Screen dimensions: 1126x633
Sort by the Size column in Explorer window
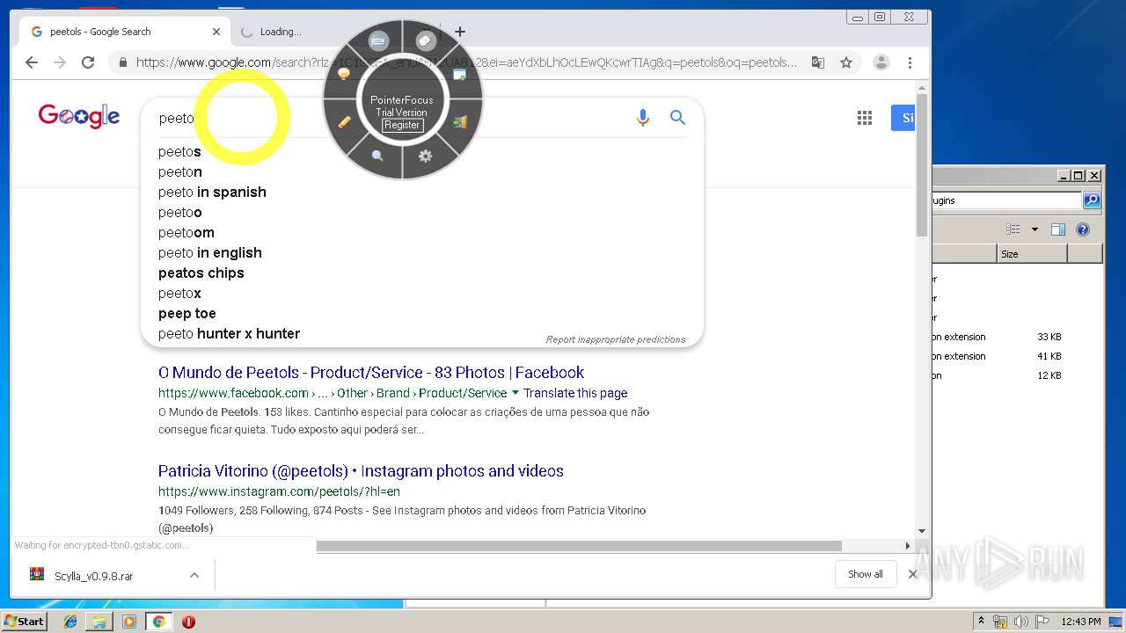coord(1032,254)
